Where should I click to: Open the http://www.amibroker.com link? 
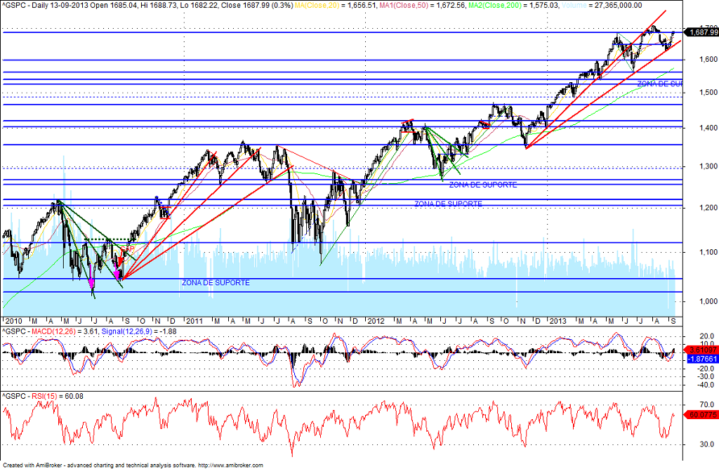click(x=232, y=465)
